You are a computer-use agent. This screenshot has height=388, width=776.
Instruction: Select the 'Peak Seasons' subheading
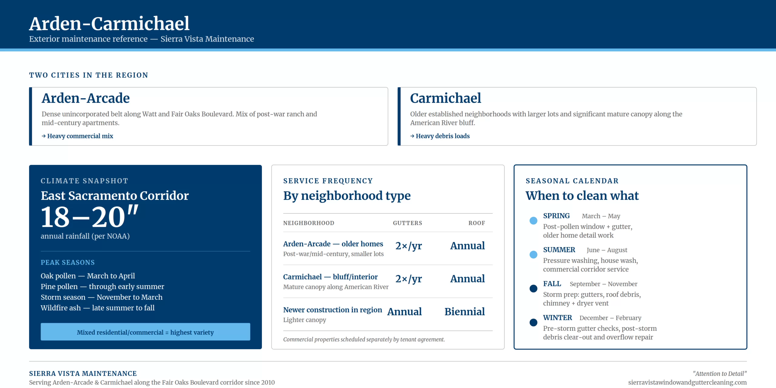68,263
